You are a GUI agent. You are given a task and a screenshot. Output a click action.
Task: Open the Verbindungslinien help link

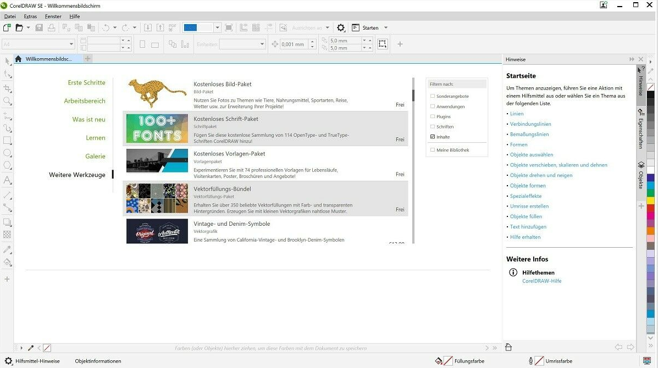(x=530, y=124)
